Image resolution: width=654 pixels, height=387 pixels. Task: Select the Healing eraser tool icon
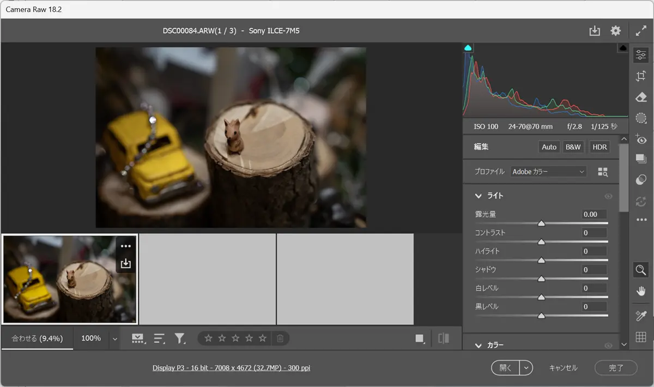(x=641, y=97)
